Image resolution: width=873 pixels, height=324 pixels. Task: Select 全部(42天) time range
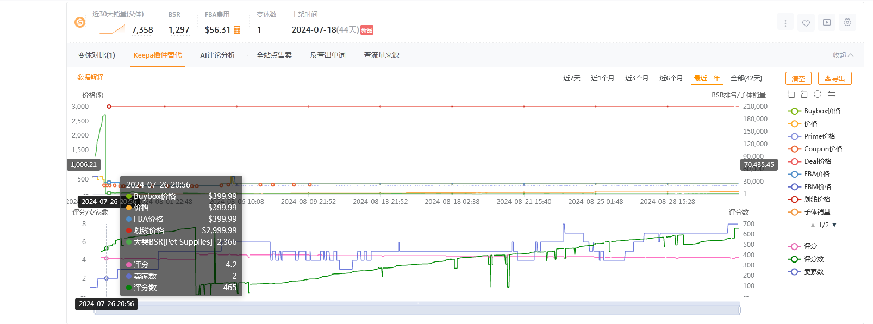(x=746, y=78)
